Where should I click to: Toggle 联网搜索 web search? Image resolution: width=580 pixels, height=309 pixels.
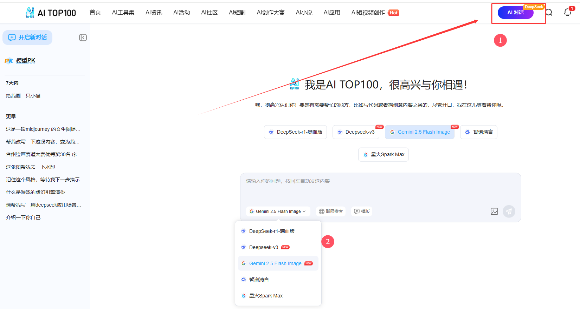331,211
